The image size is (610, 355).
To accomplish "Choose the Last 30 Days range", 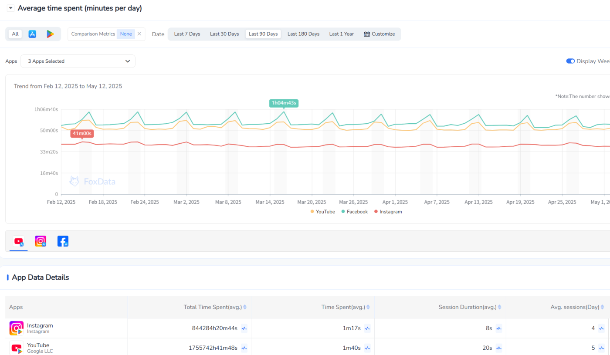I will 224,34.
